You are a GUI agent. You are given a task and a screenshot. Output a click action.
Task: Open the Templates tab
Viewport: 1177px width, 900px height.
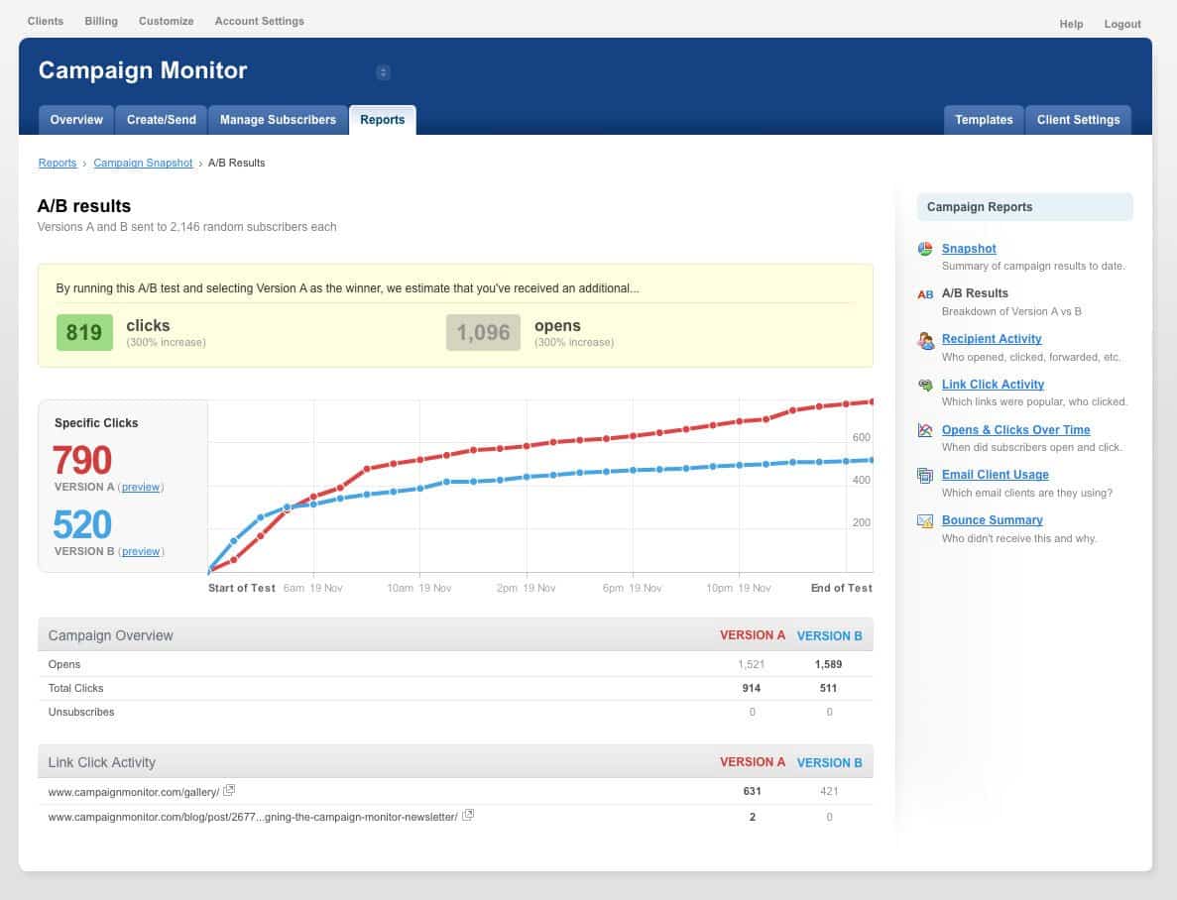click(x=984, y=120)
